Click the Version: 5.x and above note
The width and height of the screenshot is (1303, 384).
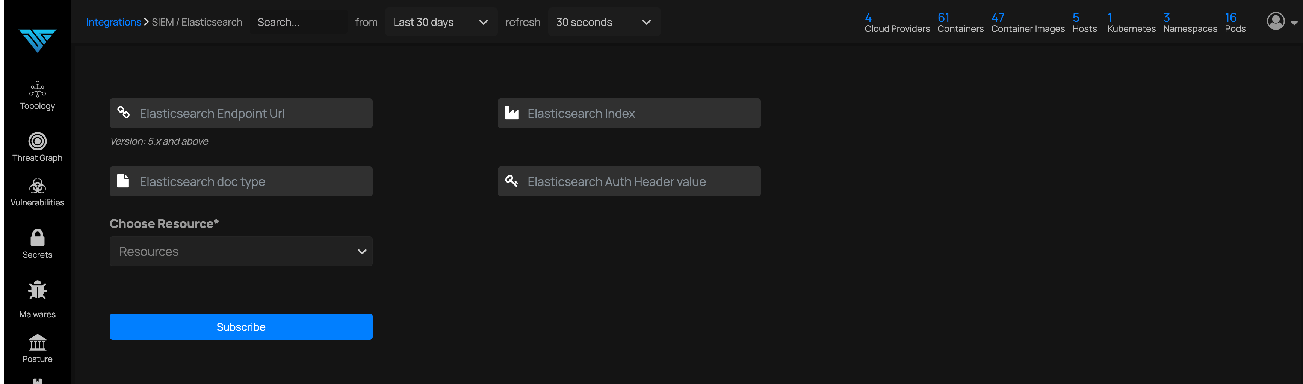coord(159,141)
